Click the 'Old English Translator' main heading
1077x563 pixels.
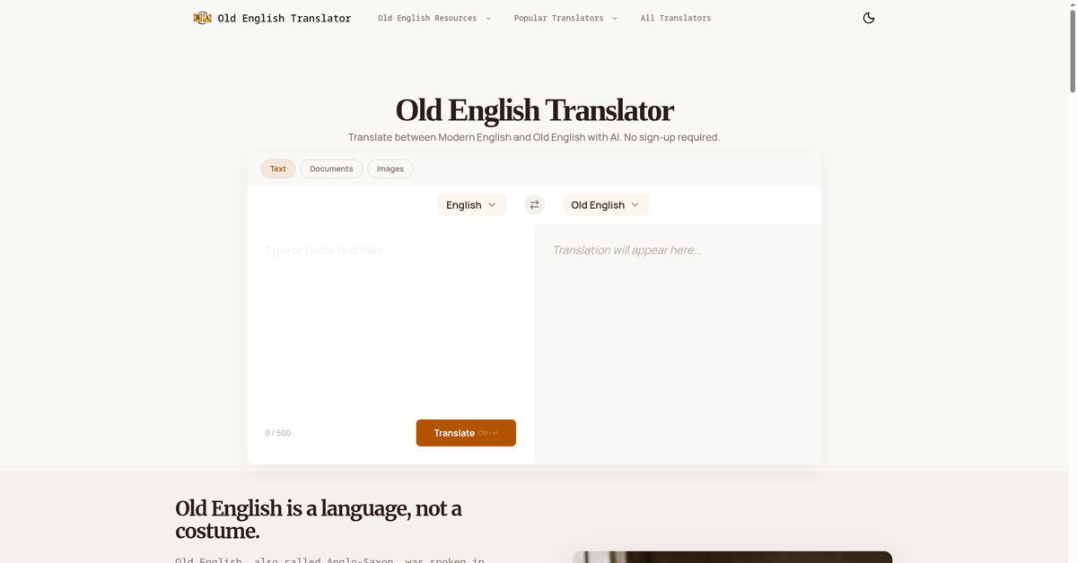pos(534,110)
